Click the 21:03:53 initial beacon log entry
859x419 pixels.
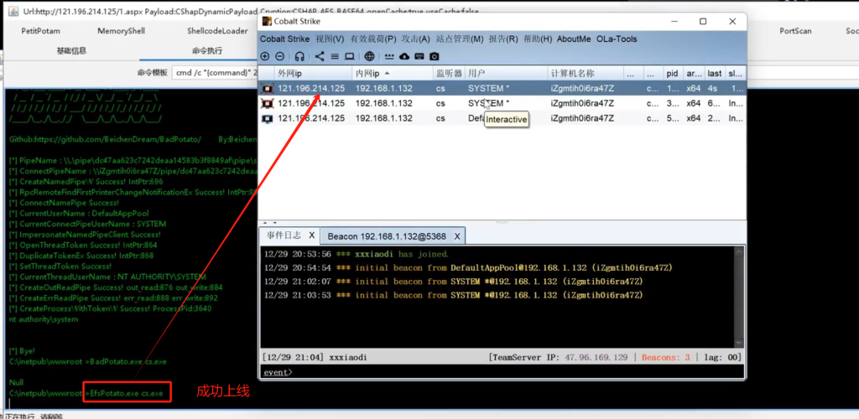tap(453, 295)
